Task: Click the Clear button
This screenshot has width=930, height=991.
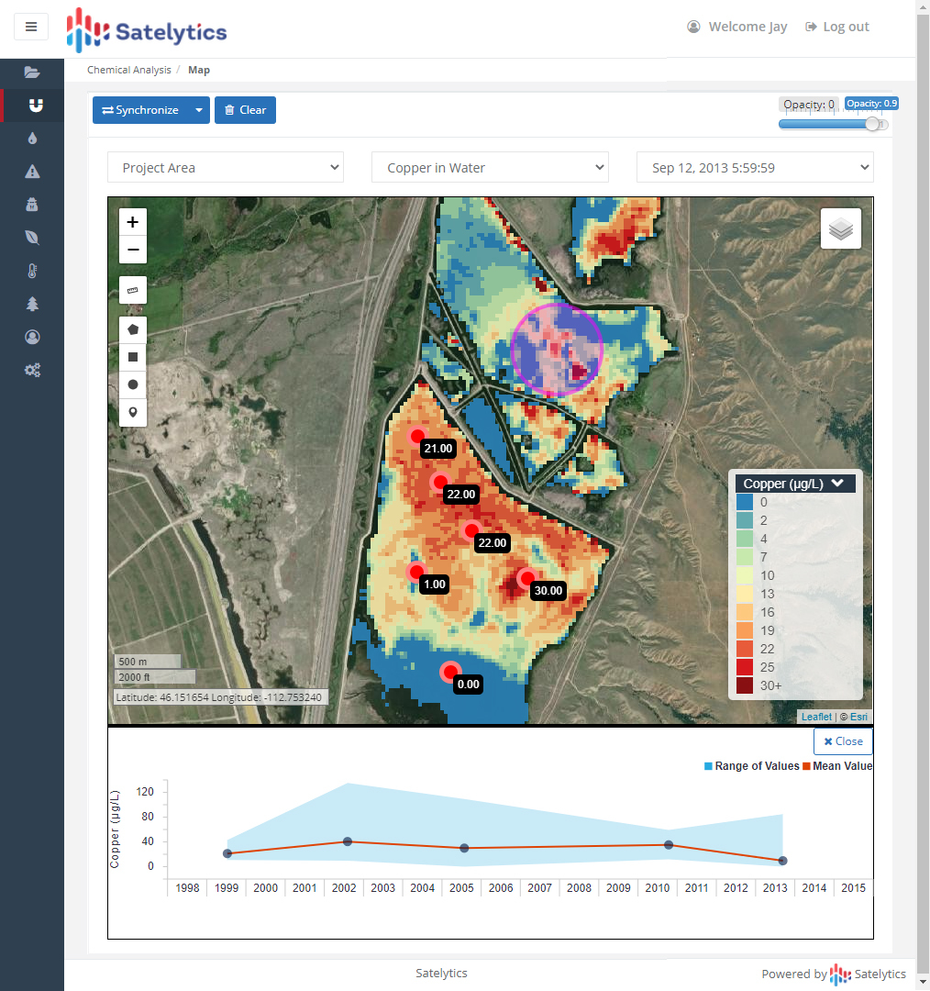Action: click(245, 110)
